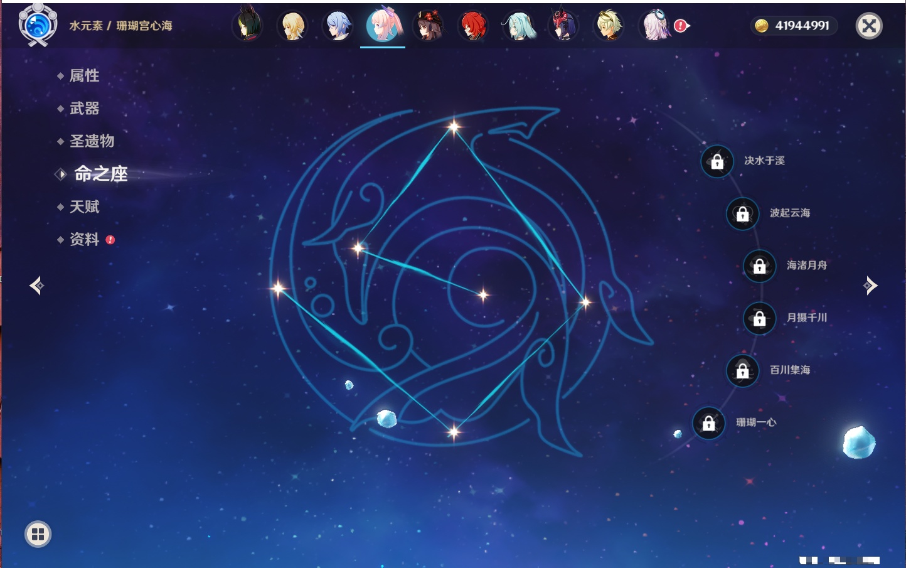
Task: Open the 属性 attributes menu
Action: click(x=84, y=76)
